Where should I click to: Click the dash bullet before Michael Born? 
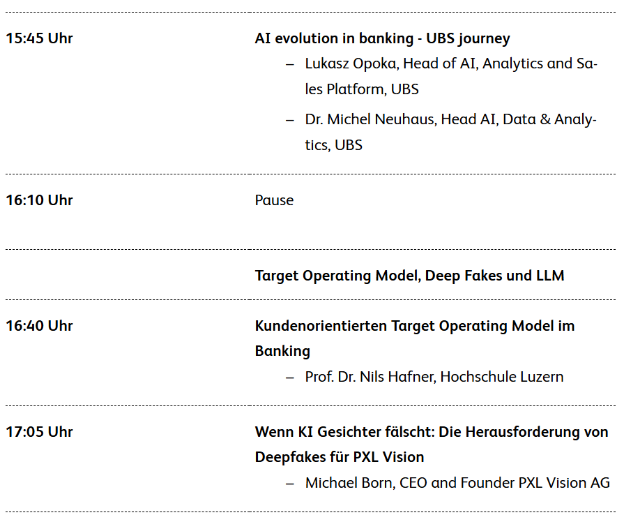click(x=290, y=483)
